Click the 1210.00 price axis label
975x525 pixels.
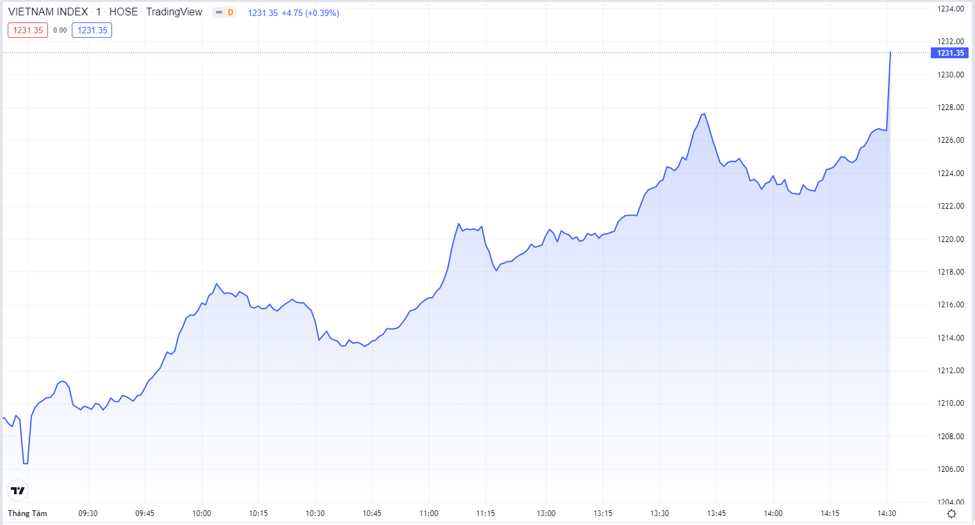[951, 403]
